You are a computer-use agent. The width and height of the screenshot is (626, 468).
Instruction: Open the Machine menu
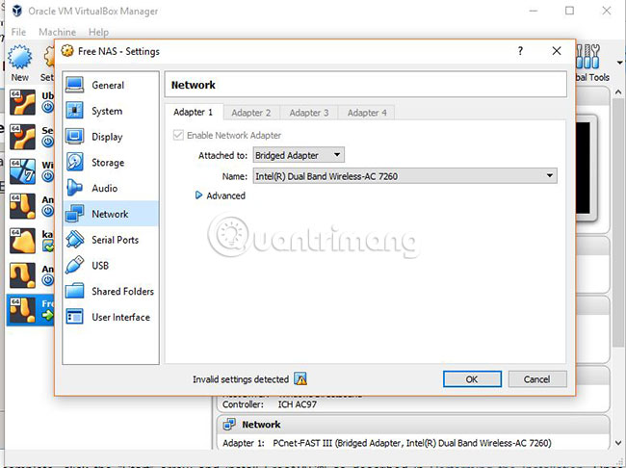point(57,32)
